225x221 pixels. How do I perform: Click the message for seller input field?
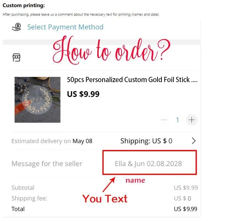click(149, 163)
